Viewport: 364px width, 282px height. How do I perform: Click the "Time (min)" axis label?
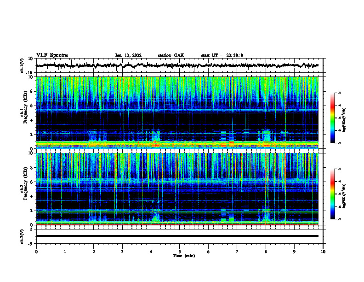pos(184,256)
